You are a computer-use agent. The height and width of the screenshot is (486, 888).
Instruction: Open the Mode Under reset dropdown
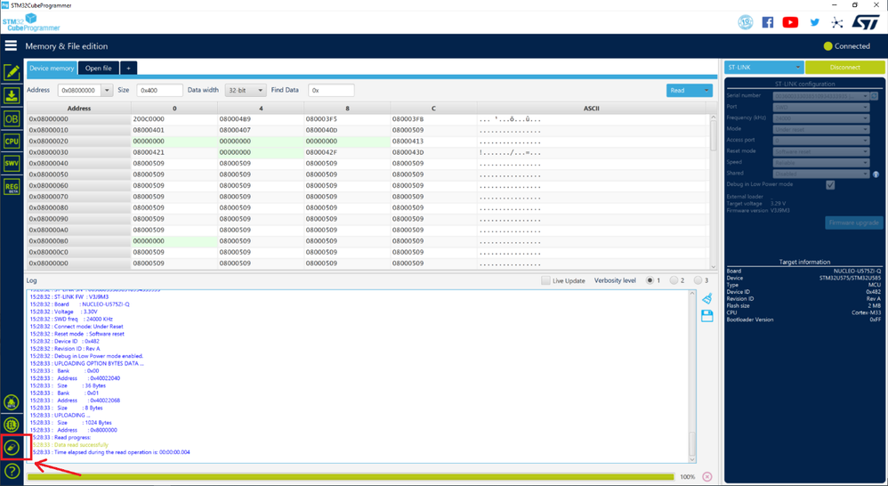click(x=820, y=129)
